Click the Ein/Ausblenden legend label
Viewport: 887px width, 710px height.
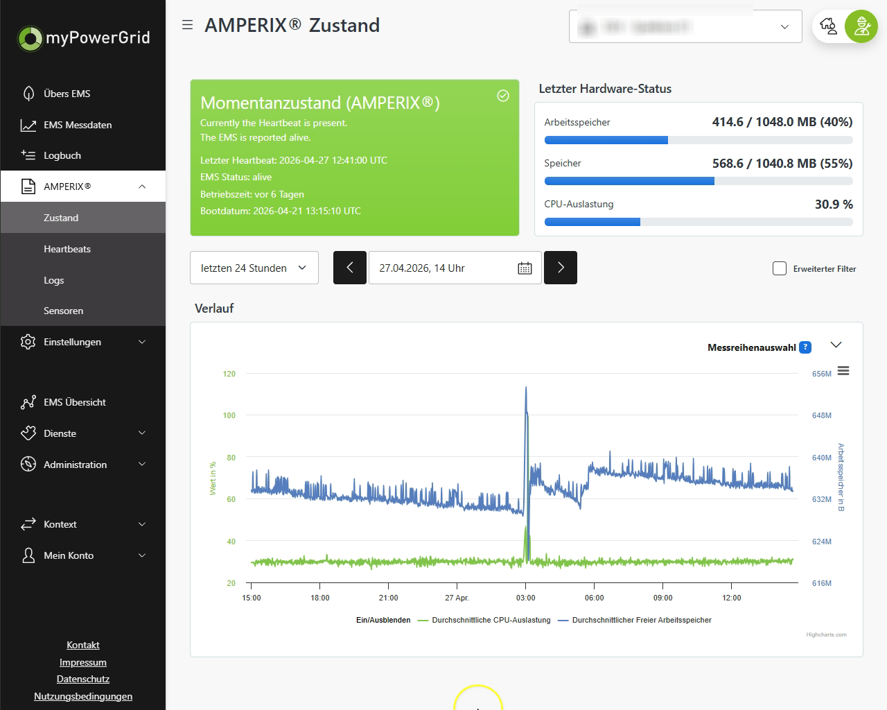tap(383, 620)
